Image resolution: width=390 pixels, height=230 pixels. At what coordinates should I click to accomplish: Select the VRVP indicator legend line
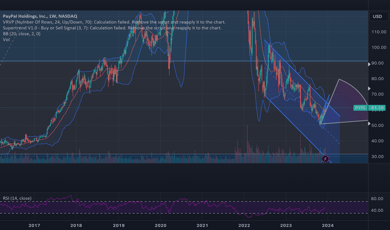point(114,22)
